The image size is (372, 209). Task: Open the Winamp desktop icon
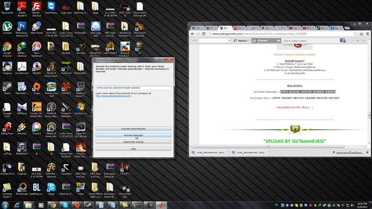22,128
